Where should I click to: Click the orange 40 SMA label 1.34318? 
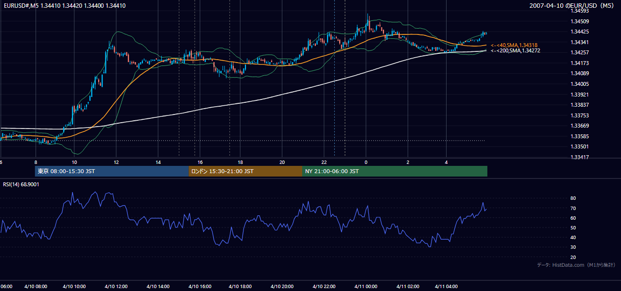coord(514,45)
